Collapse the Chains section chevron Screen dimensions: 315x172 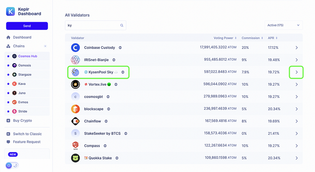click(45, 46)
